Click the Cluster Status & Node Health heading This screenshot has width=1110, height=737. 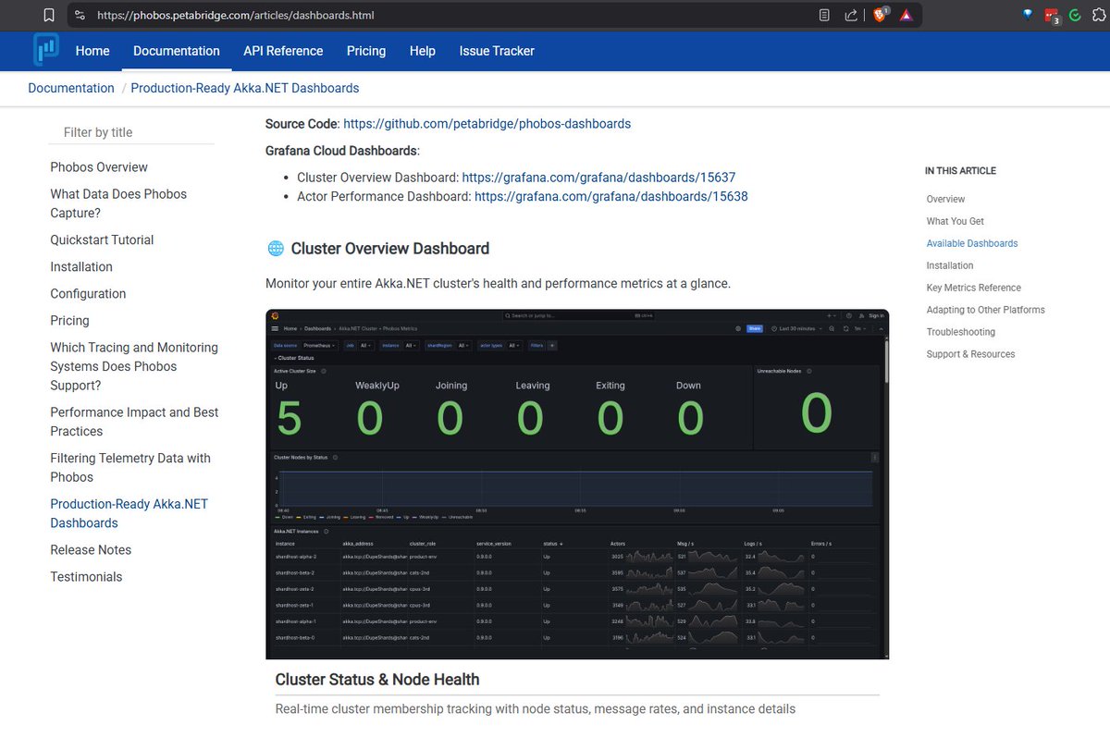(377, 680)
